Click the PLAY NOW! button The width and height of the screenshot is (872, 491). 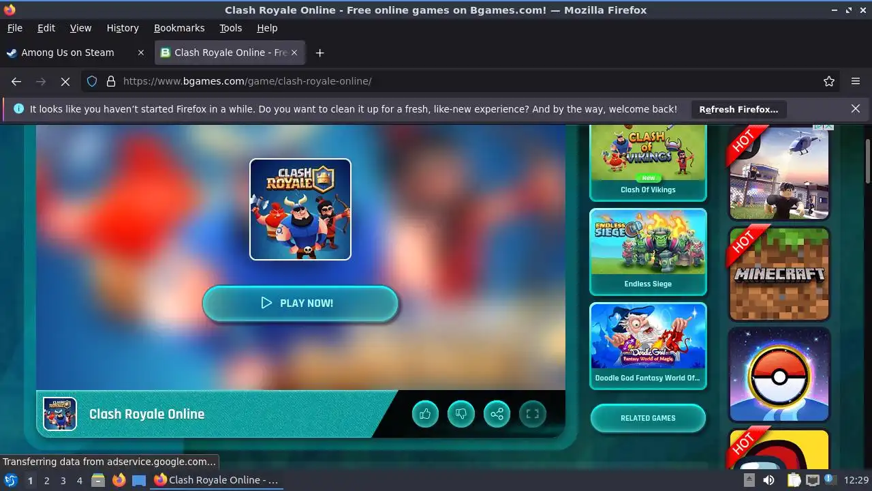pyautogui.click(x=300, y=303)
